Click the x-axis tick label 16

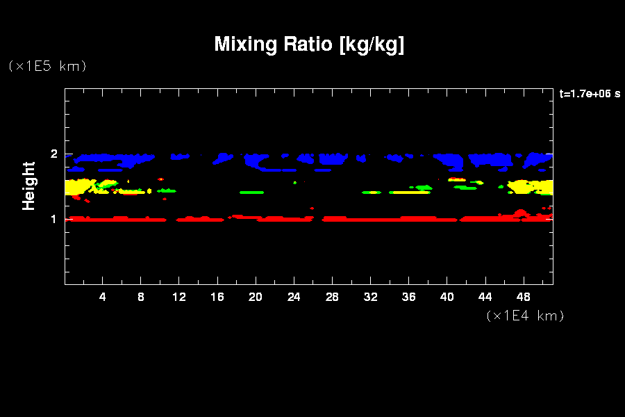pos(217,297)
